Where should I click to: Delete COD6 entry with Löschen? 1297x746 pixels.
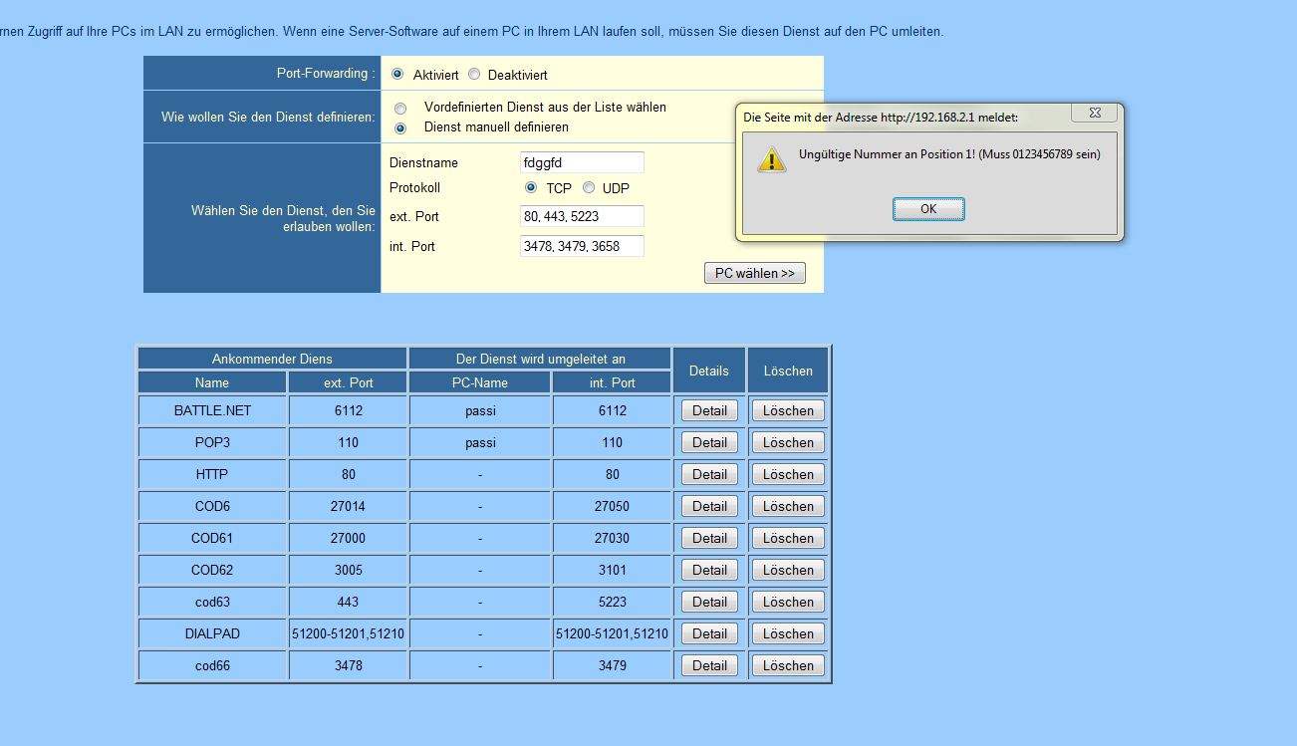point(788,506)
